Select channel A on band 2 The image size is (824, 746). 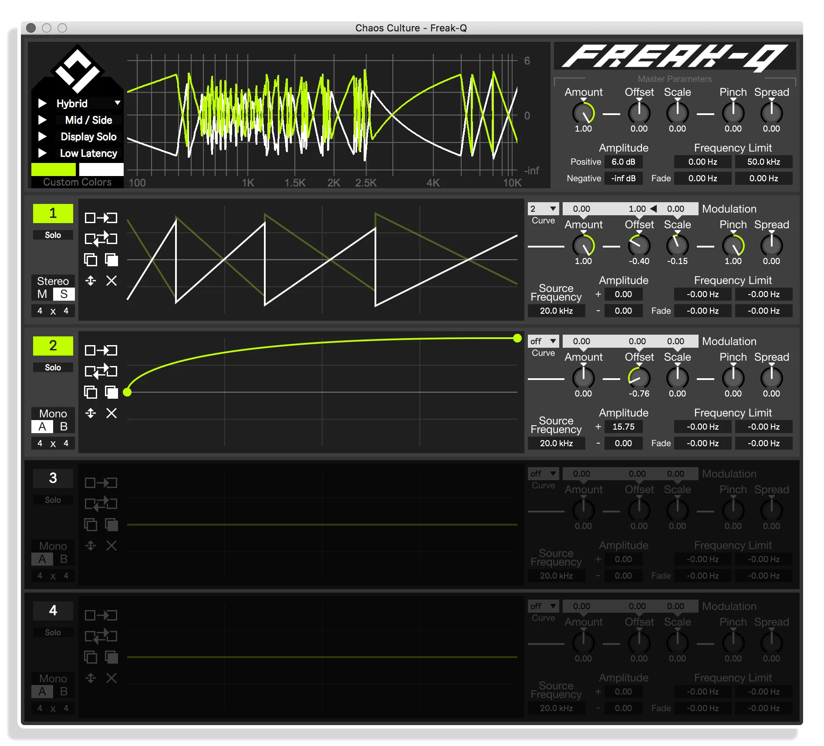pyautogui.click(x=42, y=427)
